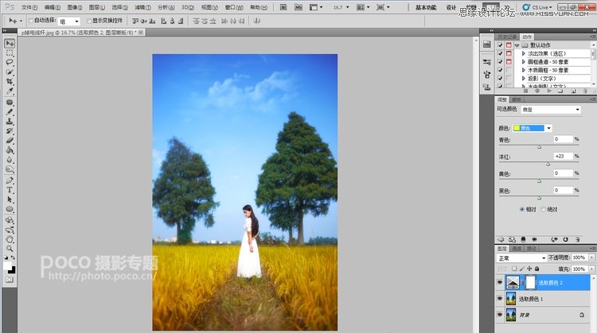Select the History Brush tool

click(x=10, y=131)
